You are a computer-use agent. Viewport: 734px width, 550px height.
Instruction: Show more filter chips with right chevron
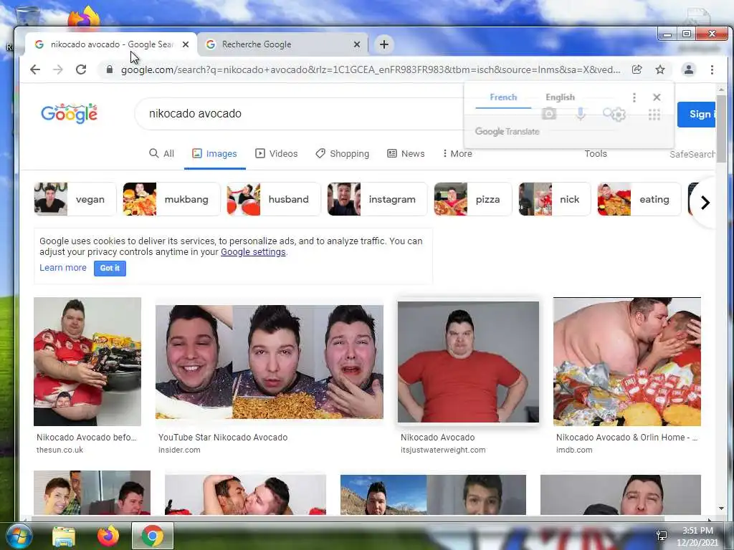[x=705, y=203]
